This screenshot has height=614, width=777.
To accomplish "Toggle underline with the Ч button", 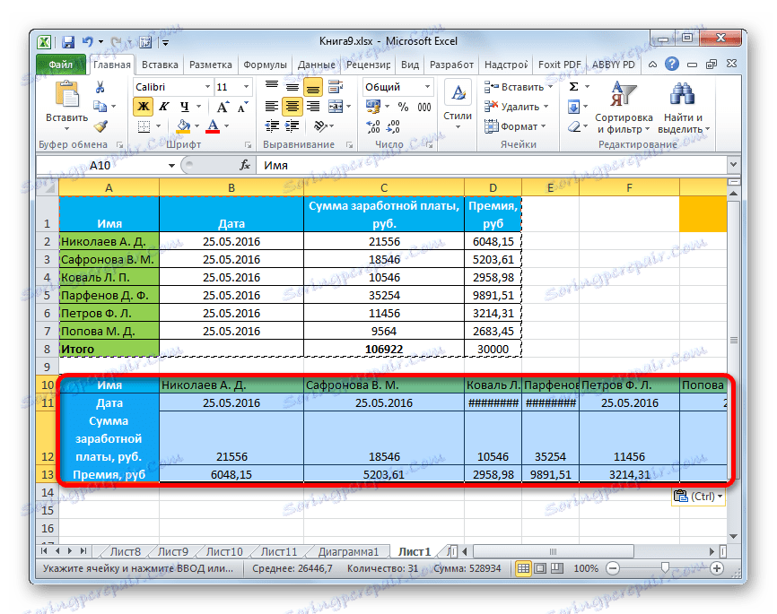I will pos(184,107).
